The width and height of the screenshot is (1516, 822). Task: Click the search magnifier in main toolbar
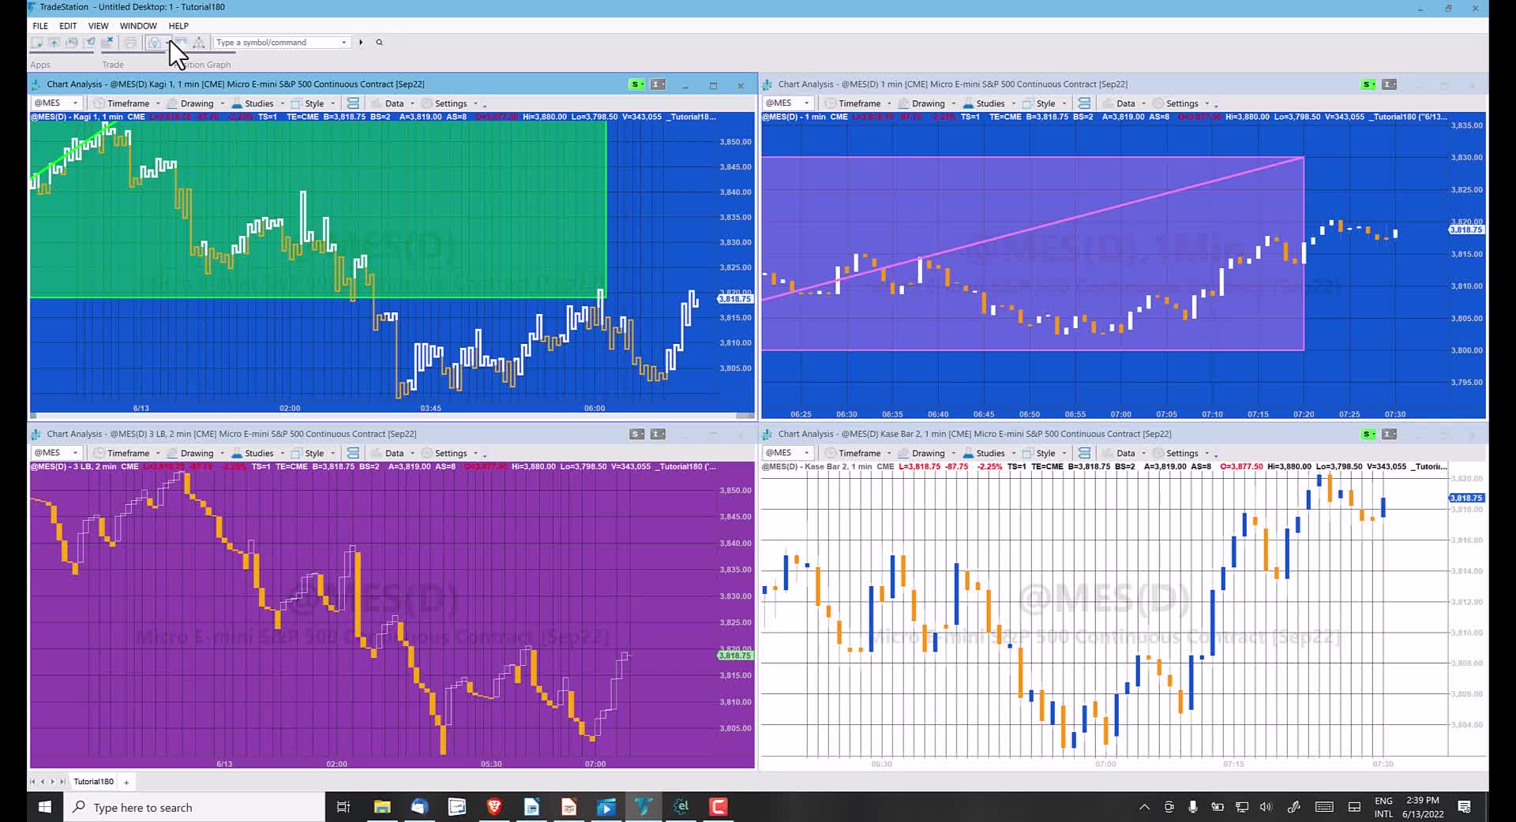click(379, 43)
